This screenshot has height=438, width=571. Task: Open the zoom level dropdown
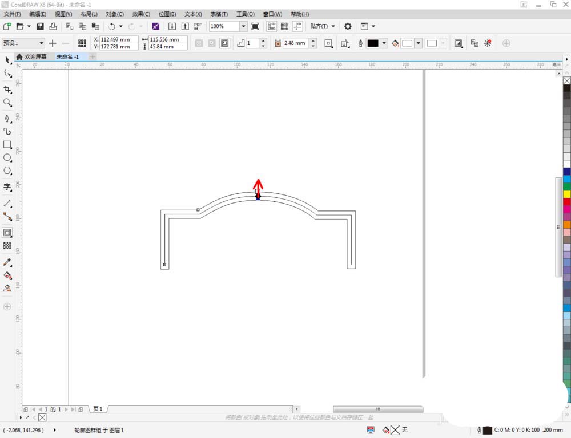click(243, 26)
